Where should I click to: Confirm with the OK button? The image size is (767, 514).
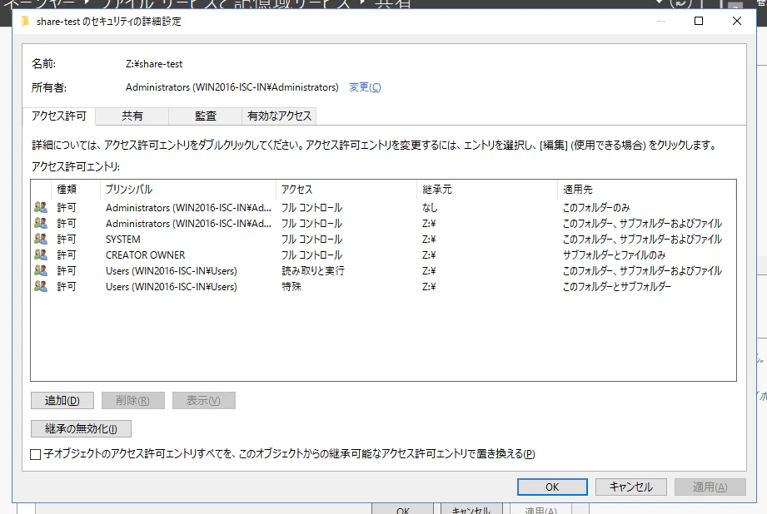pos(552,487)
